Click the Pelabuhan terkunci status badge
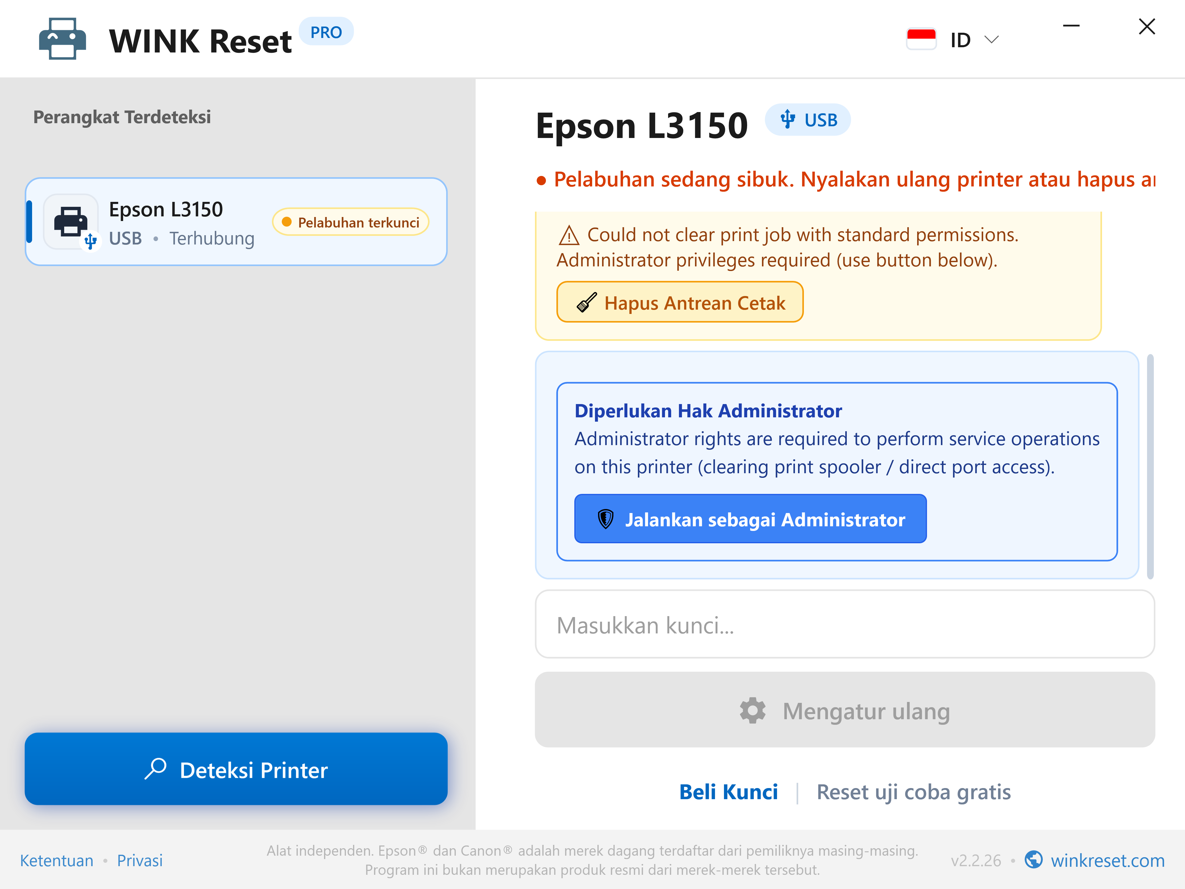 350,222
